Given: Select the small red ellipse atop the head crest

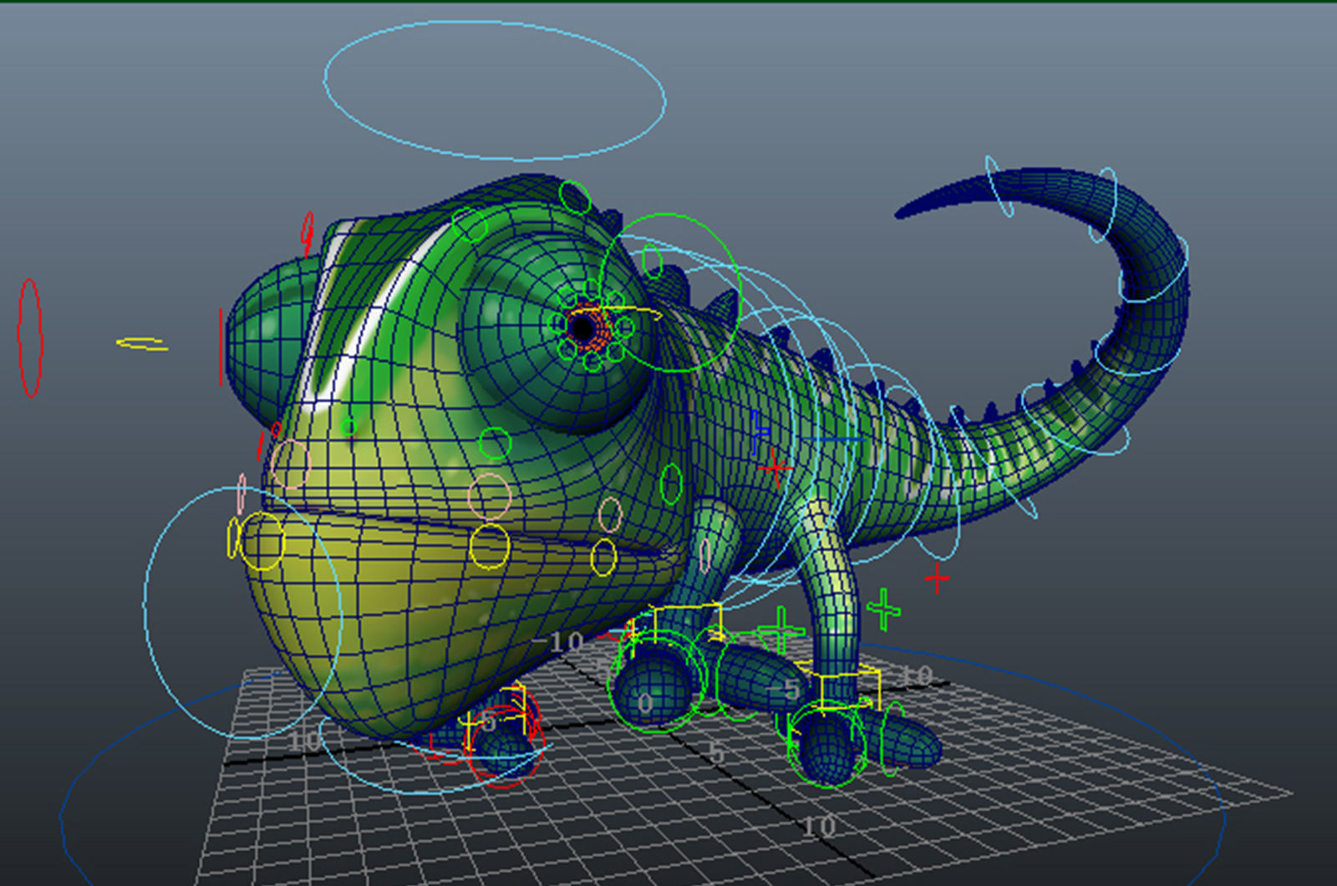Looking at the screenshot, I should tap(308, 233).
